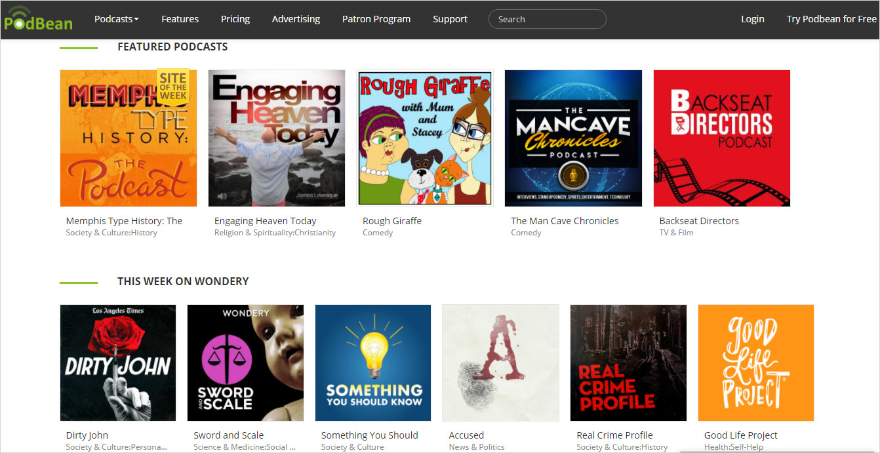Select Patron Program in navigation
The height and width of the screenshot is (453, 880).
click(376, 19)
